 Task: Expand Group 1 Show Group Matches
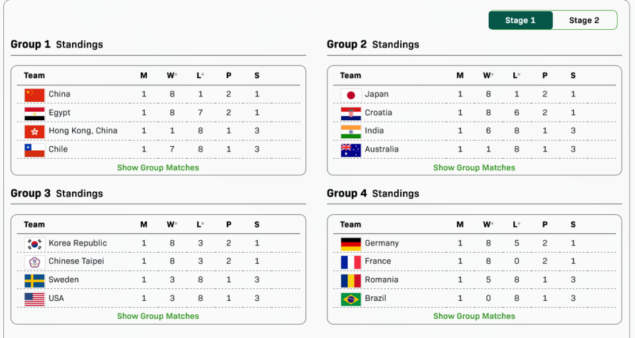point(158,168)
